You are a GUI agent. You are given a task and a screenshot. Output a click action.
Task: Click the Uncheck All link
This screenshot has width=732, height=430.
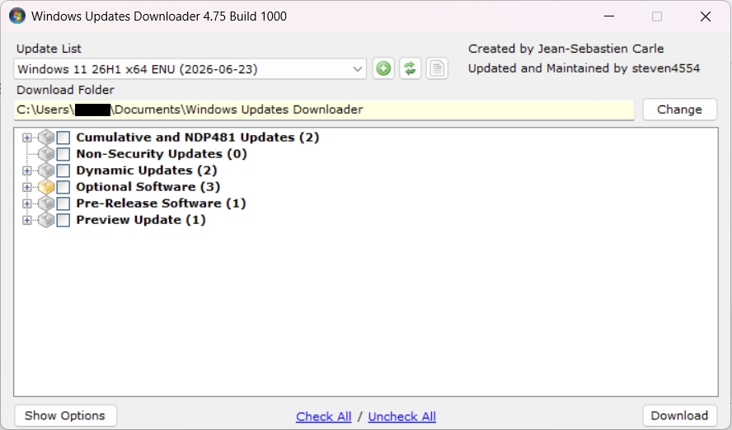click(402, 417)
